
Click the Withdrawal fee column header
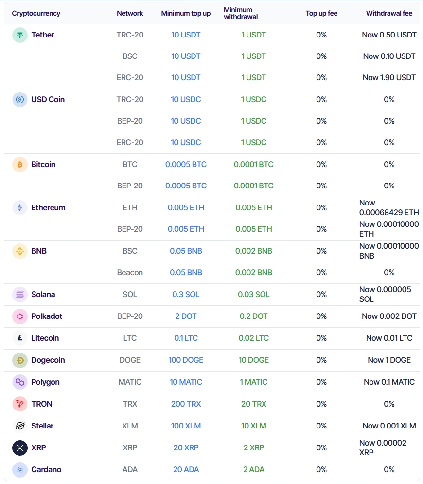(389, 13)
